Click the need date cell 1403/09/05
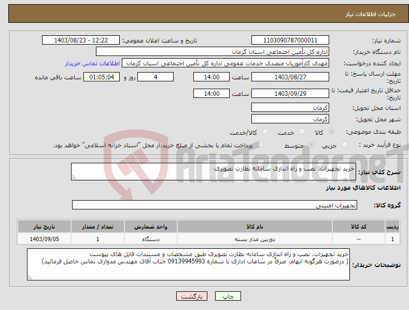Image resolution: width=409 pixels, height=310 pixels. click(45, 239)
